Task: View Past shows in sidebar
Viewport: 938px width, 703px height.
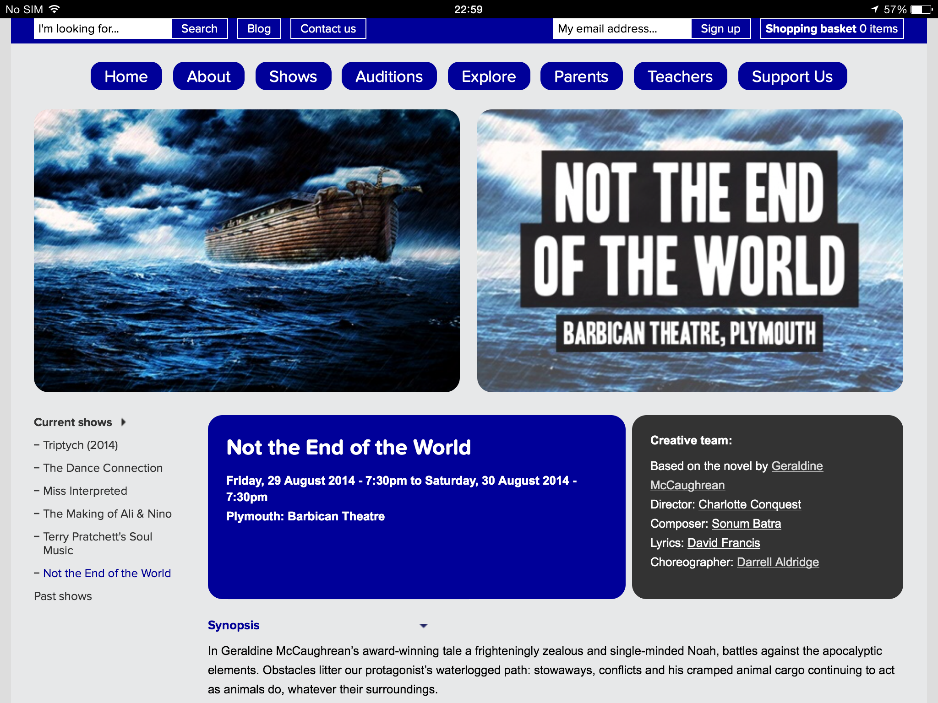Action: pos(63,596)
